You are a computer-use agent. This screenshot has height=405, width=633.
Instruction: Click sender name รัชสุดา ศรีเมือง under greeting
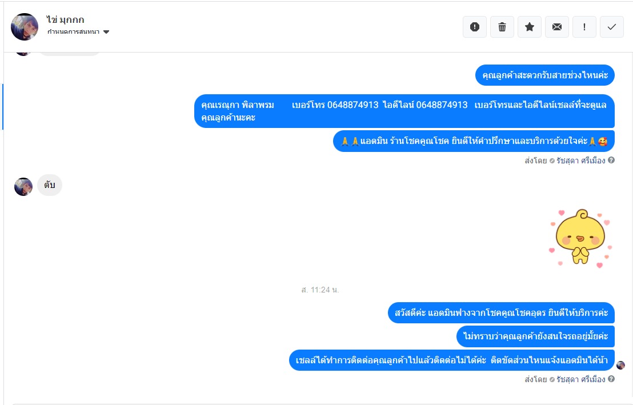coord(581,379)
